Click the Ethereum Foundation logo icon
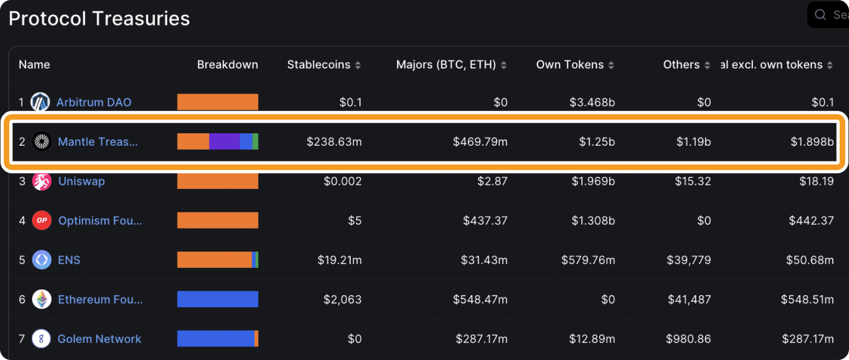Viewport: 849px width, 360px height. click(x=42, y=299)
